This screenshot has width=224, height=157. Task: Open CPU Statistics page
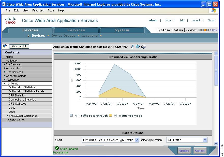17,95
